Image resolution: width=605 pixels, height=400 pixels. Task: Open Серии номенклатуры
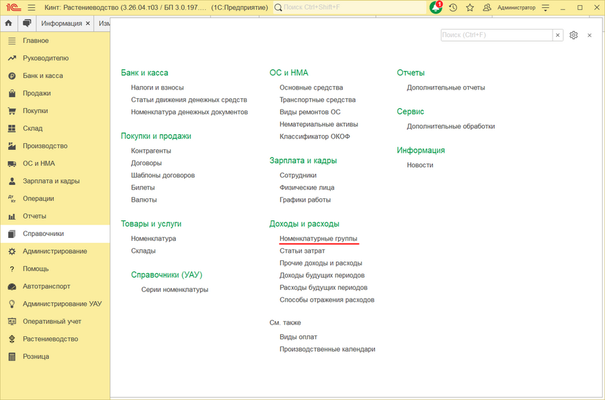click(x=174, y=290)
